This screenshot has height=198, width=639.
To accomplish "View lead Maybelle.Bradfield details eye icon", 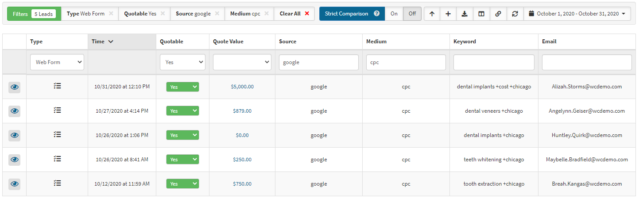I will [15, 160].
